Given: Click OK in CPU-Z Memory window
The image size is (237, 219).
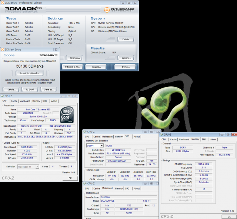Looking at the screenshot, I should coord(229,217).
